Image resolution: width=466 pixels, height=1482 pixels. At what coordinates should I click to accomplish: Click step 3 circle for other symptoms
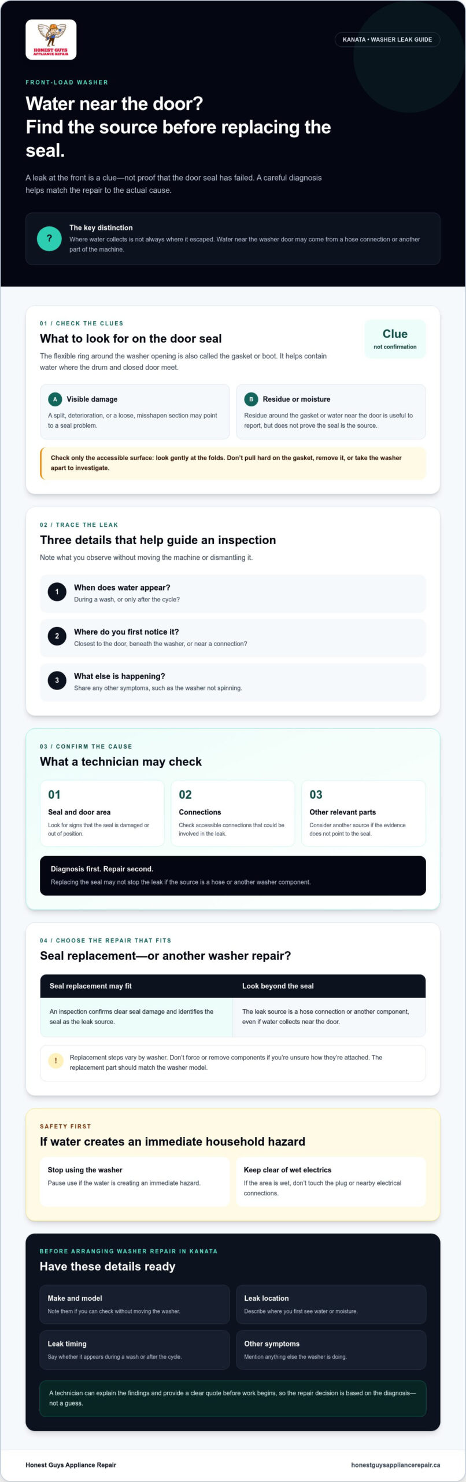click(x=57, y=680)
